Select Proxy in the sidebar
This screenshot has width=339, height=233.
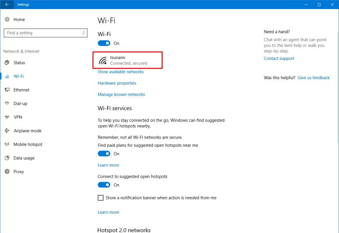click(18, 171)
